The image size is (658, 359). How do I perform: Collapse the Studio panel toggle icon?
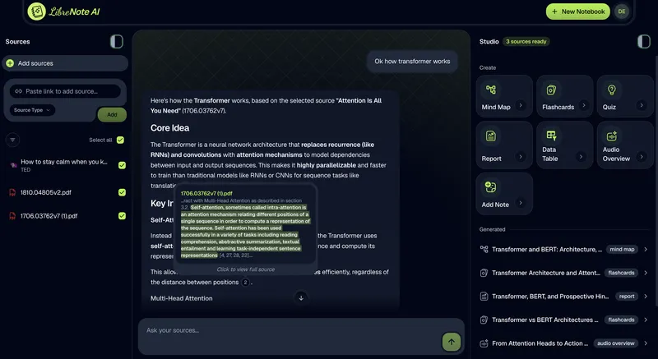coord(643,41)
